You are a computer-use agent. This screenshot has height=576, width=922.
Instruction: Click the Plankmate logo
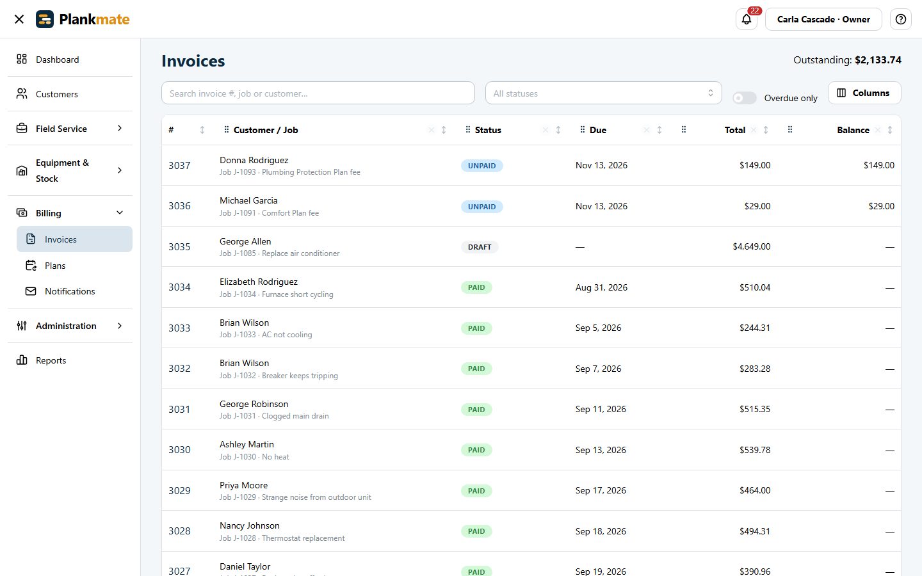83,19
